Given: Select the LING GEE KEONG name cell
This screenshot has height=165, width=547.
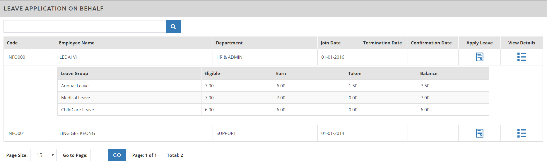Looking at the screenshot, I should tap(77, 133).
